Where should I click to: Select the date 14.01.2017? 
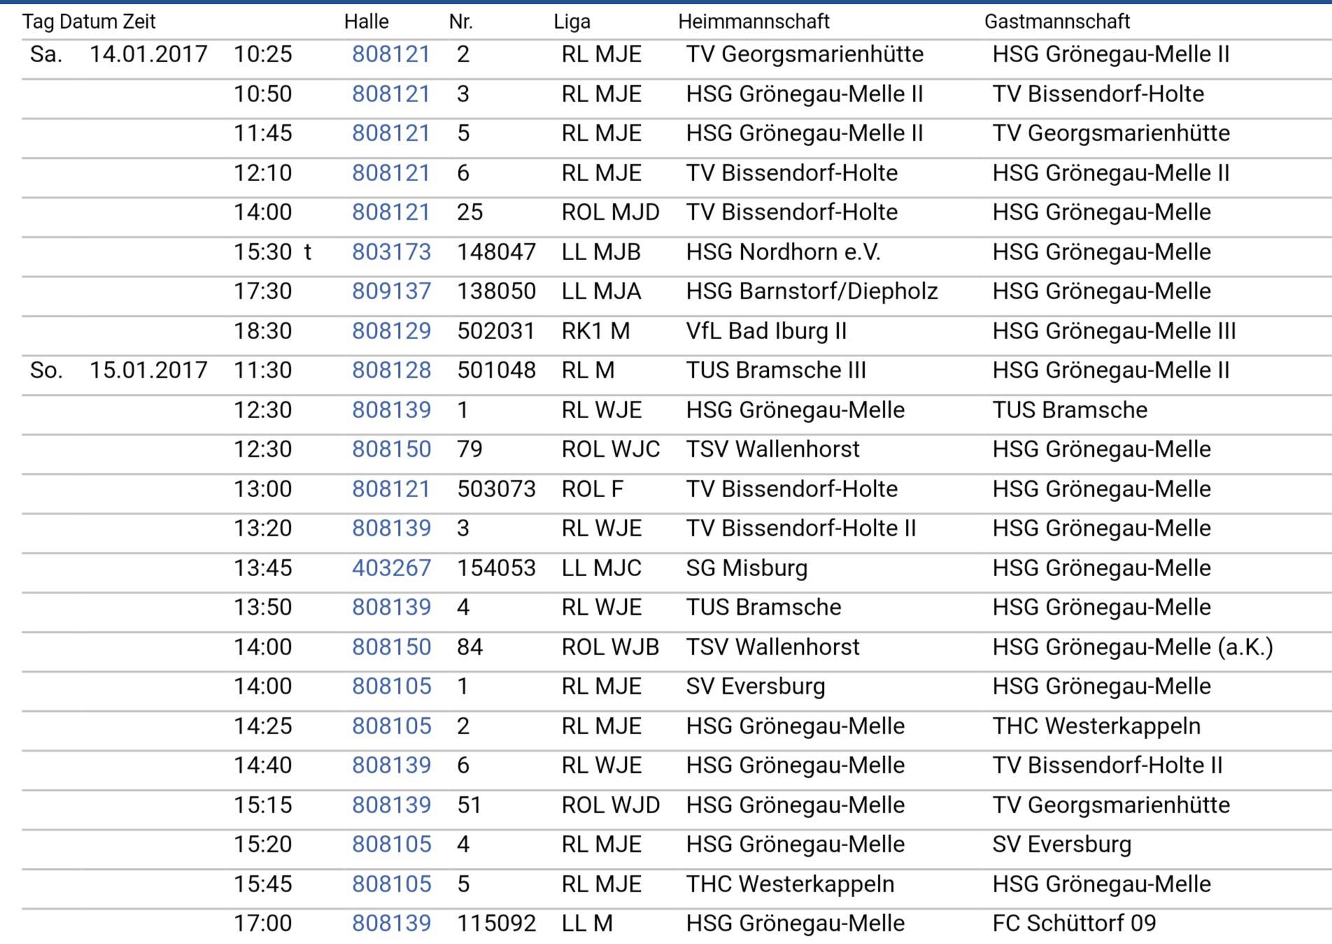pyautogui.click(x=148, y=55)
